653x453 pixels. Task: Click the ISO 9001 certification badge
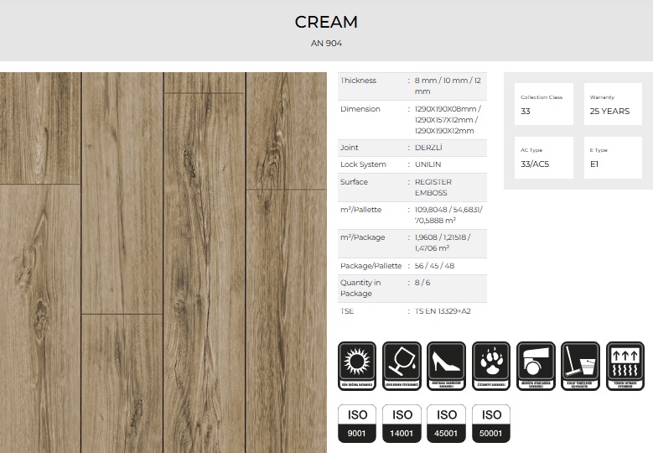357,424
